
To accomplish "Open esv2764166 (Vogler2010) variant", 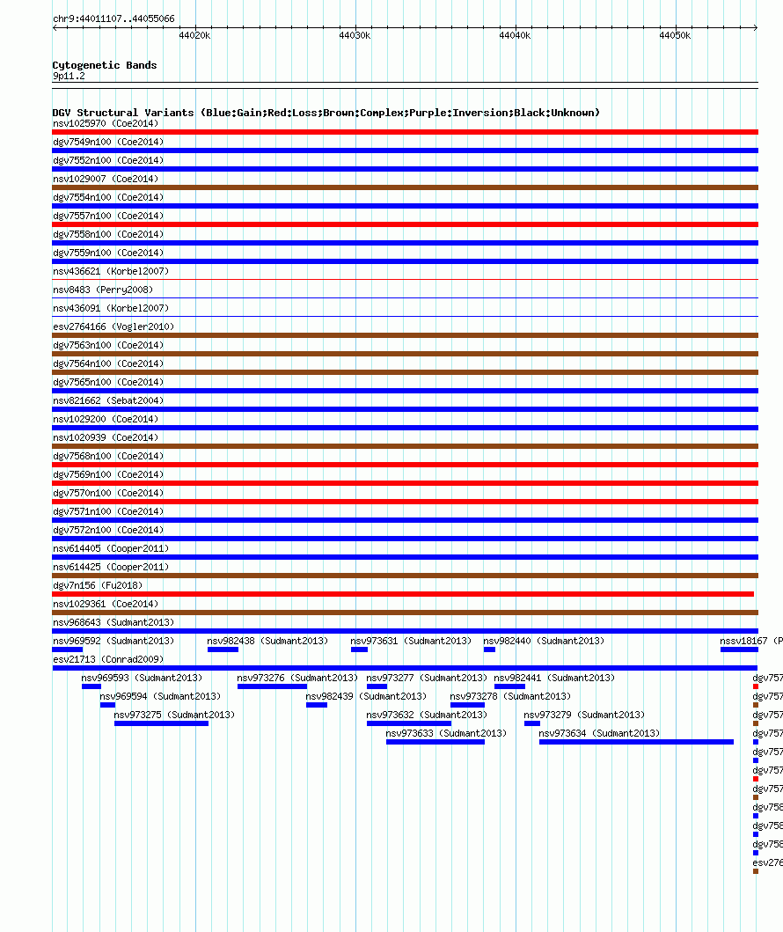I will point(113,327).
